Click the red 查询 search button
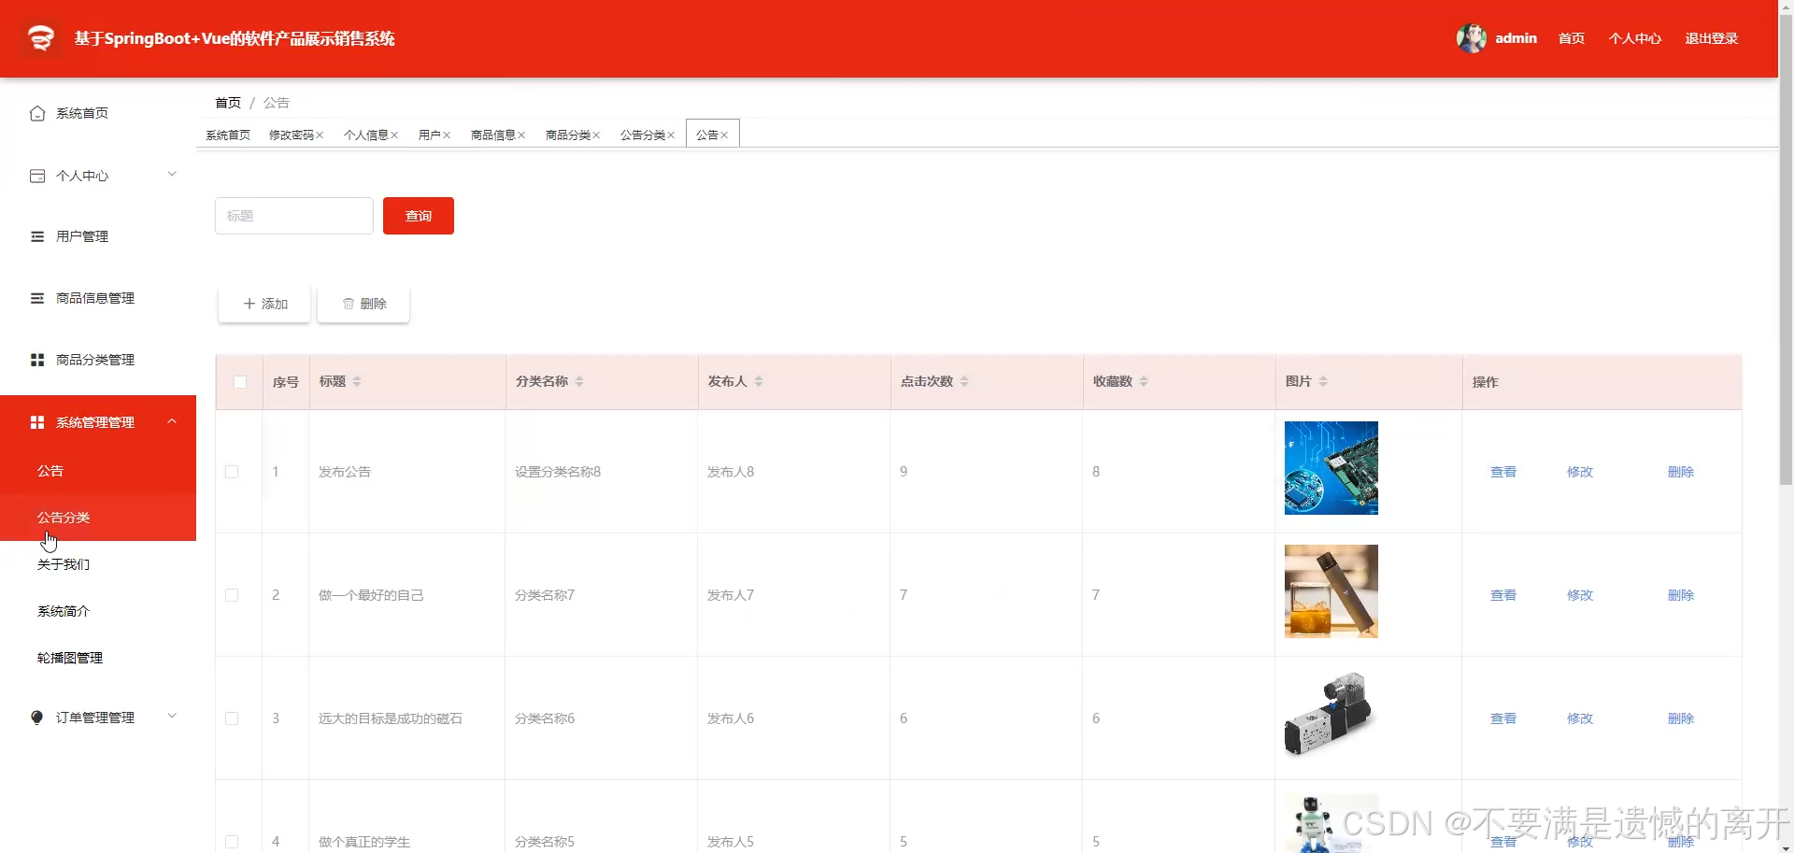Screen dimensions: 1794x853 (x=419, y=216)
